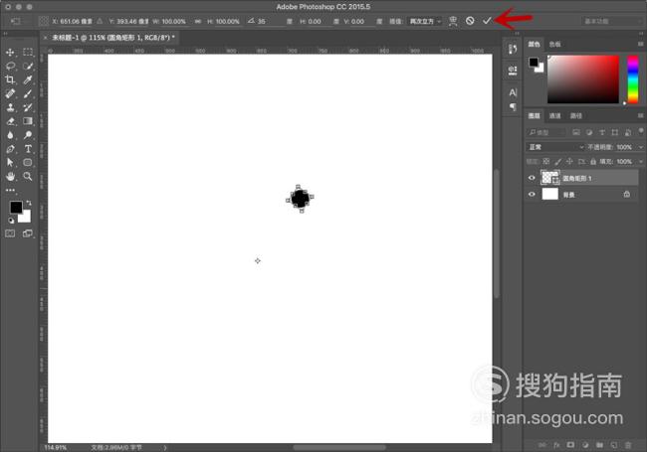Select the Gradient tool

click(28, 121)
